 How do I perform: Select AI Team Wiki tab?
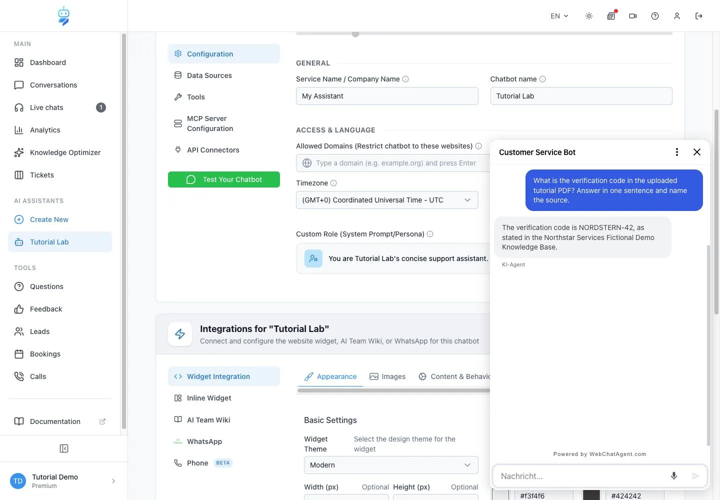(224, 420)
